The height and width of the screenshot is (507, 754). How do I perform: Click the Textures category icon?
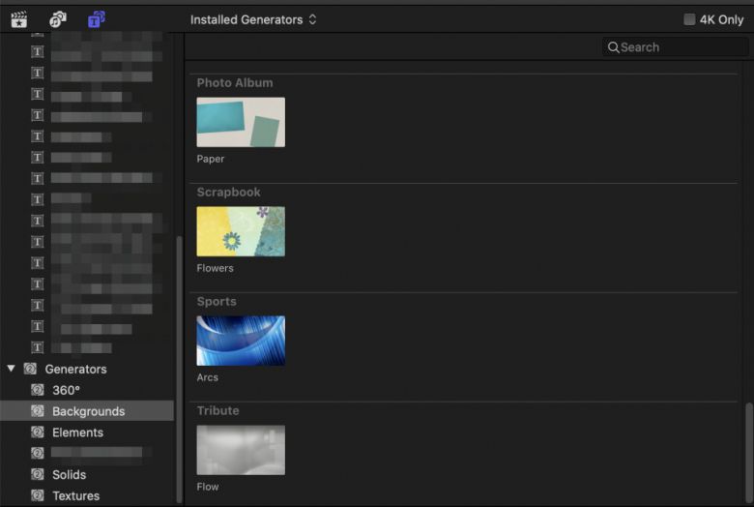click(38, 496)
